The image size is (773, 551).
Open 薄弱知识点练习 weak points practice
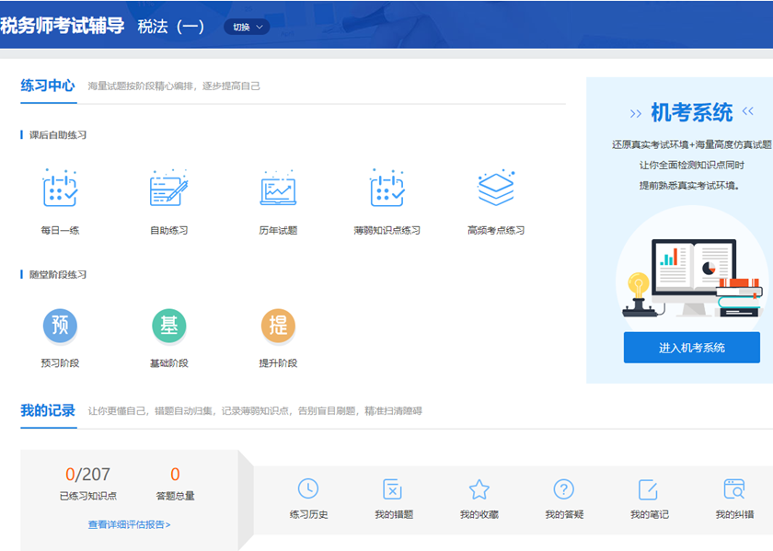click(386, 189)
